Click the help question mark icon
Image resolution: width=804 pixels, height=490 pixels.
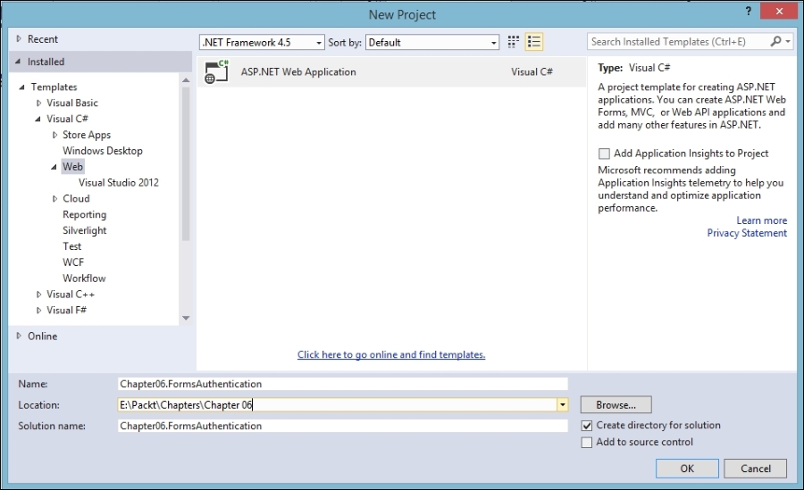pos(747,10)
